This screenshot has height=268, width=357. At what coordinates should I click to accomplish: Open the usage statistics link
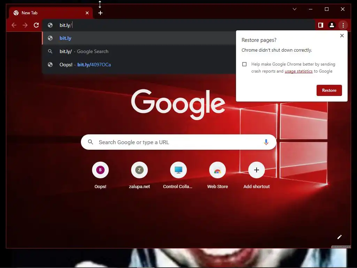(298, 71)
